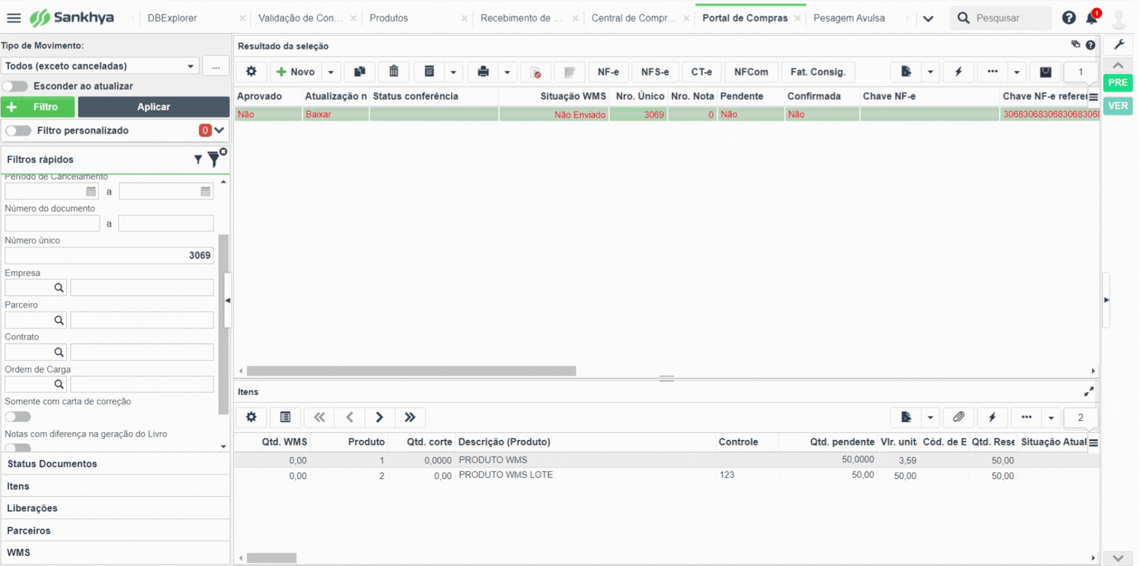Expand Status Documentos section

click(115, 464)
